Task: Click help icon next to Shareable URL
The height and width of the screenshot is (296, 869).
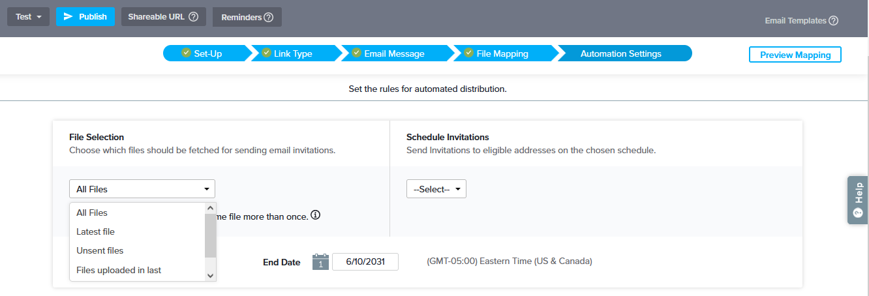Action: [x=193, y=17]
